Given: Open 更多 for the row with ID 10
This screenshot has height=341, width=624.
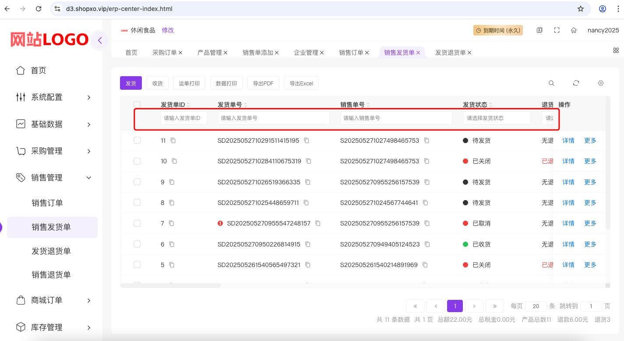Looking at the screenshot, I should coord(590,161).
